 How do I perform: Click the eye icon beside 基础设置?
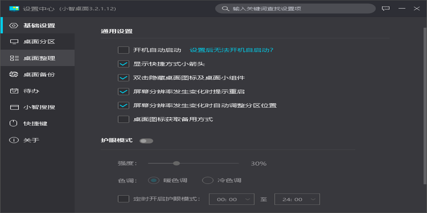(x=14, y=26)
